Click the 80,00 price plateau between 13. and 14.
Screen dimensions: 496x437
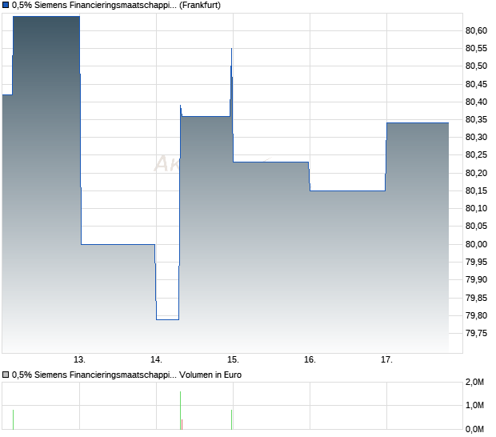118,244
